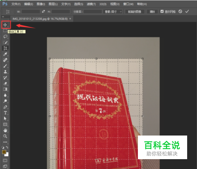
Task: Toggle Quick Mask mode
Action: click(x=5, y=160)
